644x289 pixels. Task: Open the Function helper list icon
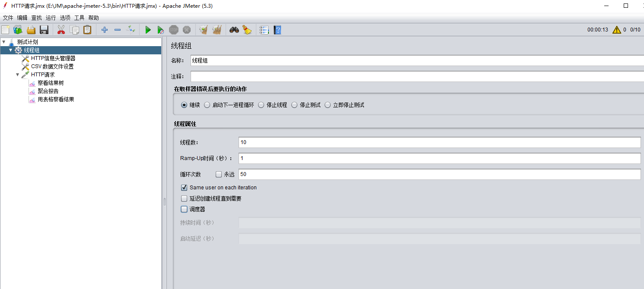(264, 30)
